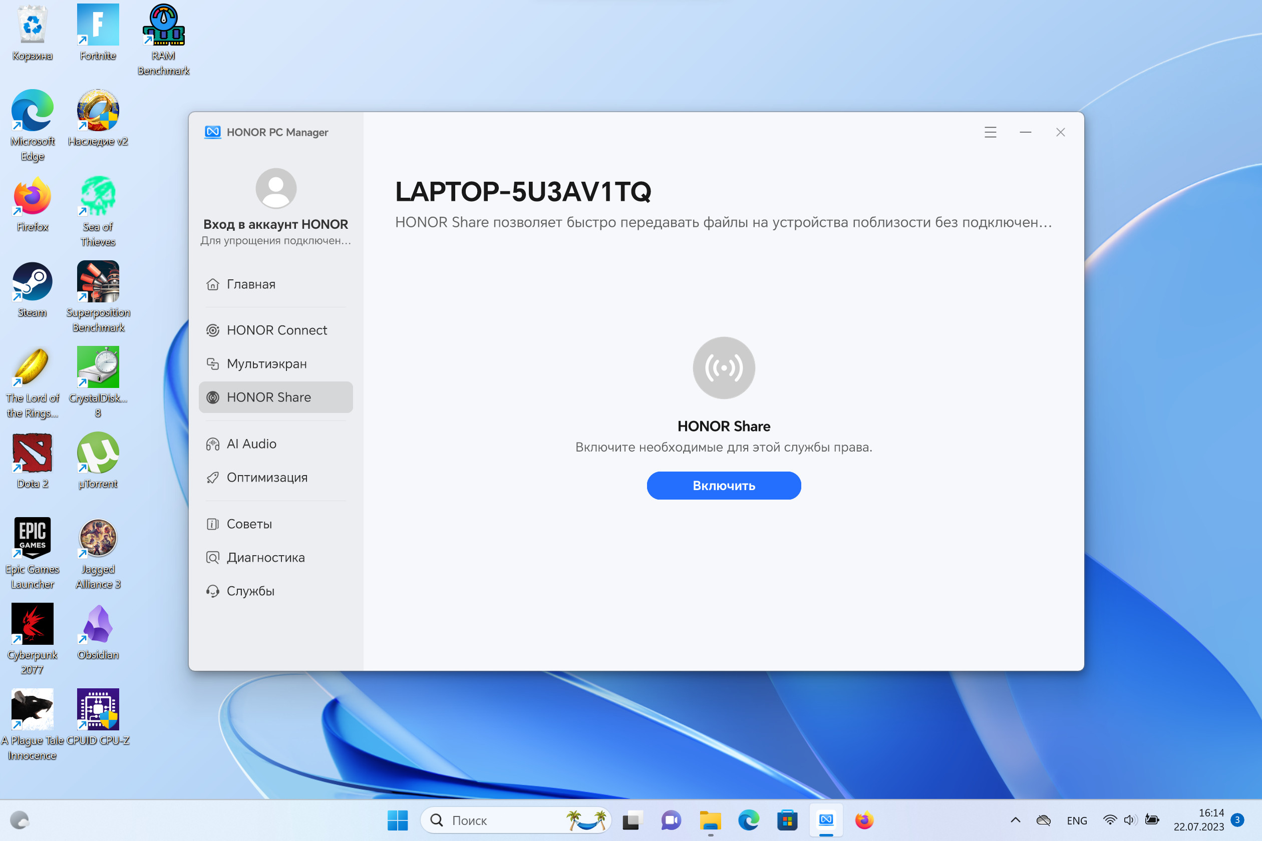Select the Firefox desktop shortcut
Viewport: 1262px width, 841px height.
(32, 204)
